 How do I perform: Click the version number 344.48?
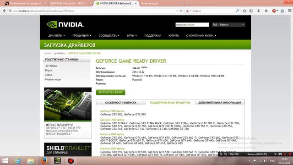pyautogui.click(x=136, y=68)
